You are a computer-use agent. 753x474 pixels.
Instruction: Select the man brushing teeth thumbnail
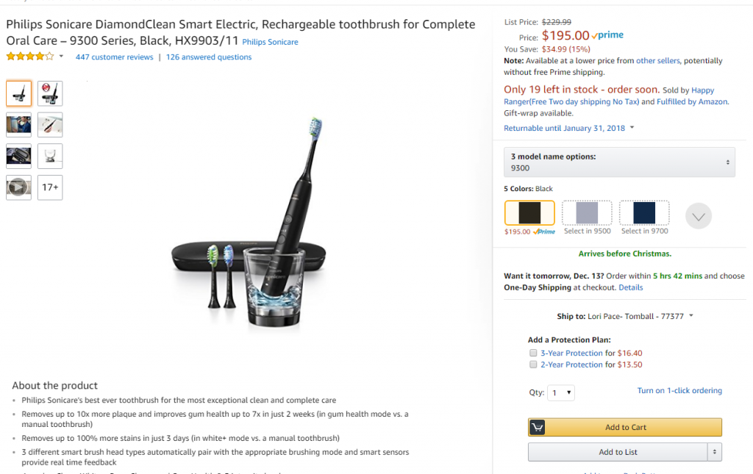point(18,125)
